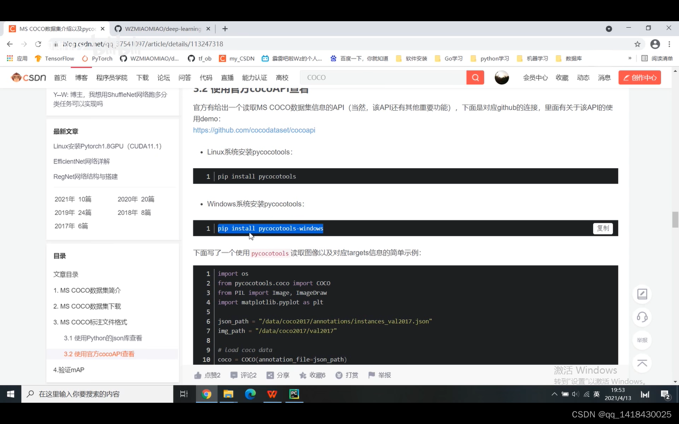The image size is (679, 424).
Task: Open the EfficientNet网络详解 article
Action: click(82, 162)
